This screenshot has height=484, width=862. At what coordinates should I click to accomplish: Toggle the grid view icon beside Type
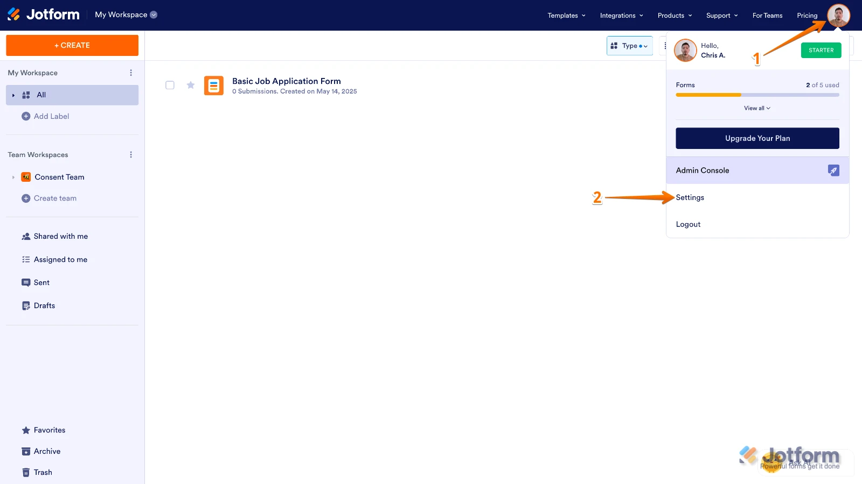click(615, 46)
